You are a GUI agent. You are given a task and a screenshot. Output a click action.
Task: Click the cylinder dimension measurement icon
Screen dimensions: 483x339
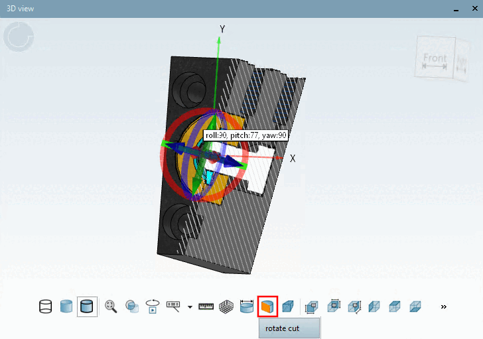point(247,306)
